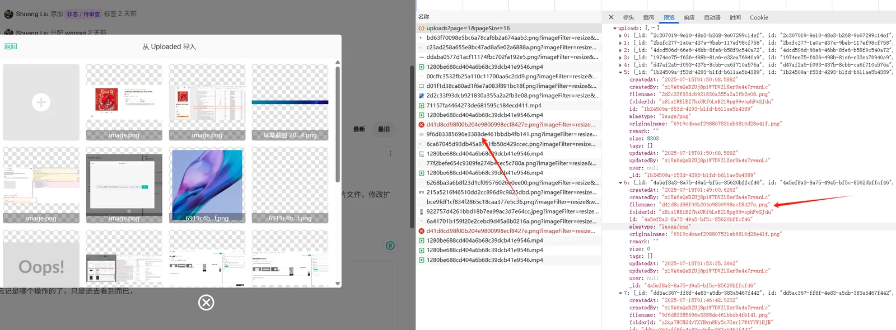Select request 77f2befe654c9309fe274b4cec5c780a.png
This screenshot has width=896, height=330.
click(508, 163)
